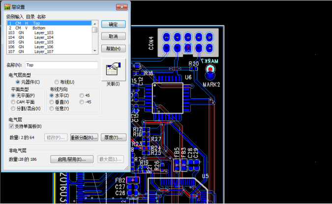Choose CAM 平面 plane type
This screenshot has width=332, height=204.
pos(23,102)
